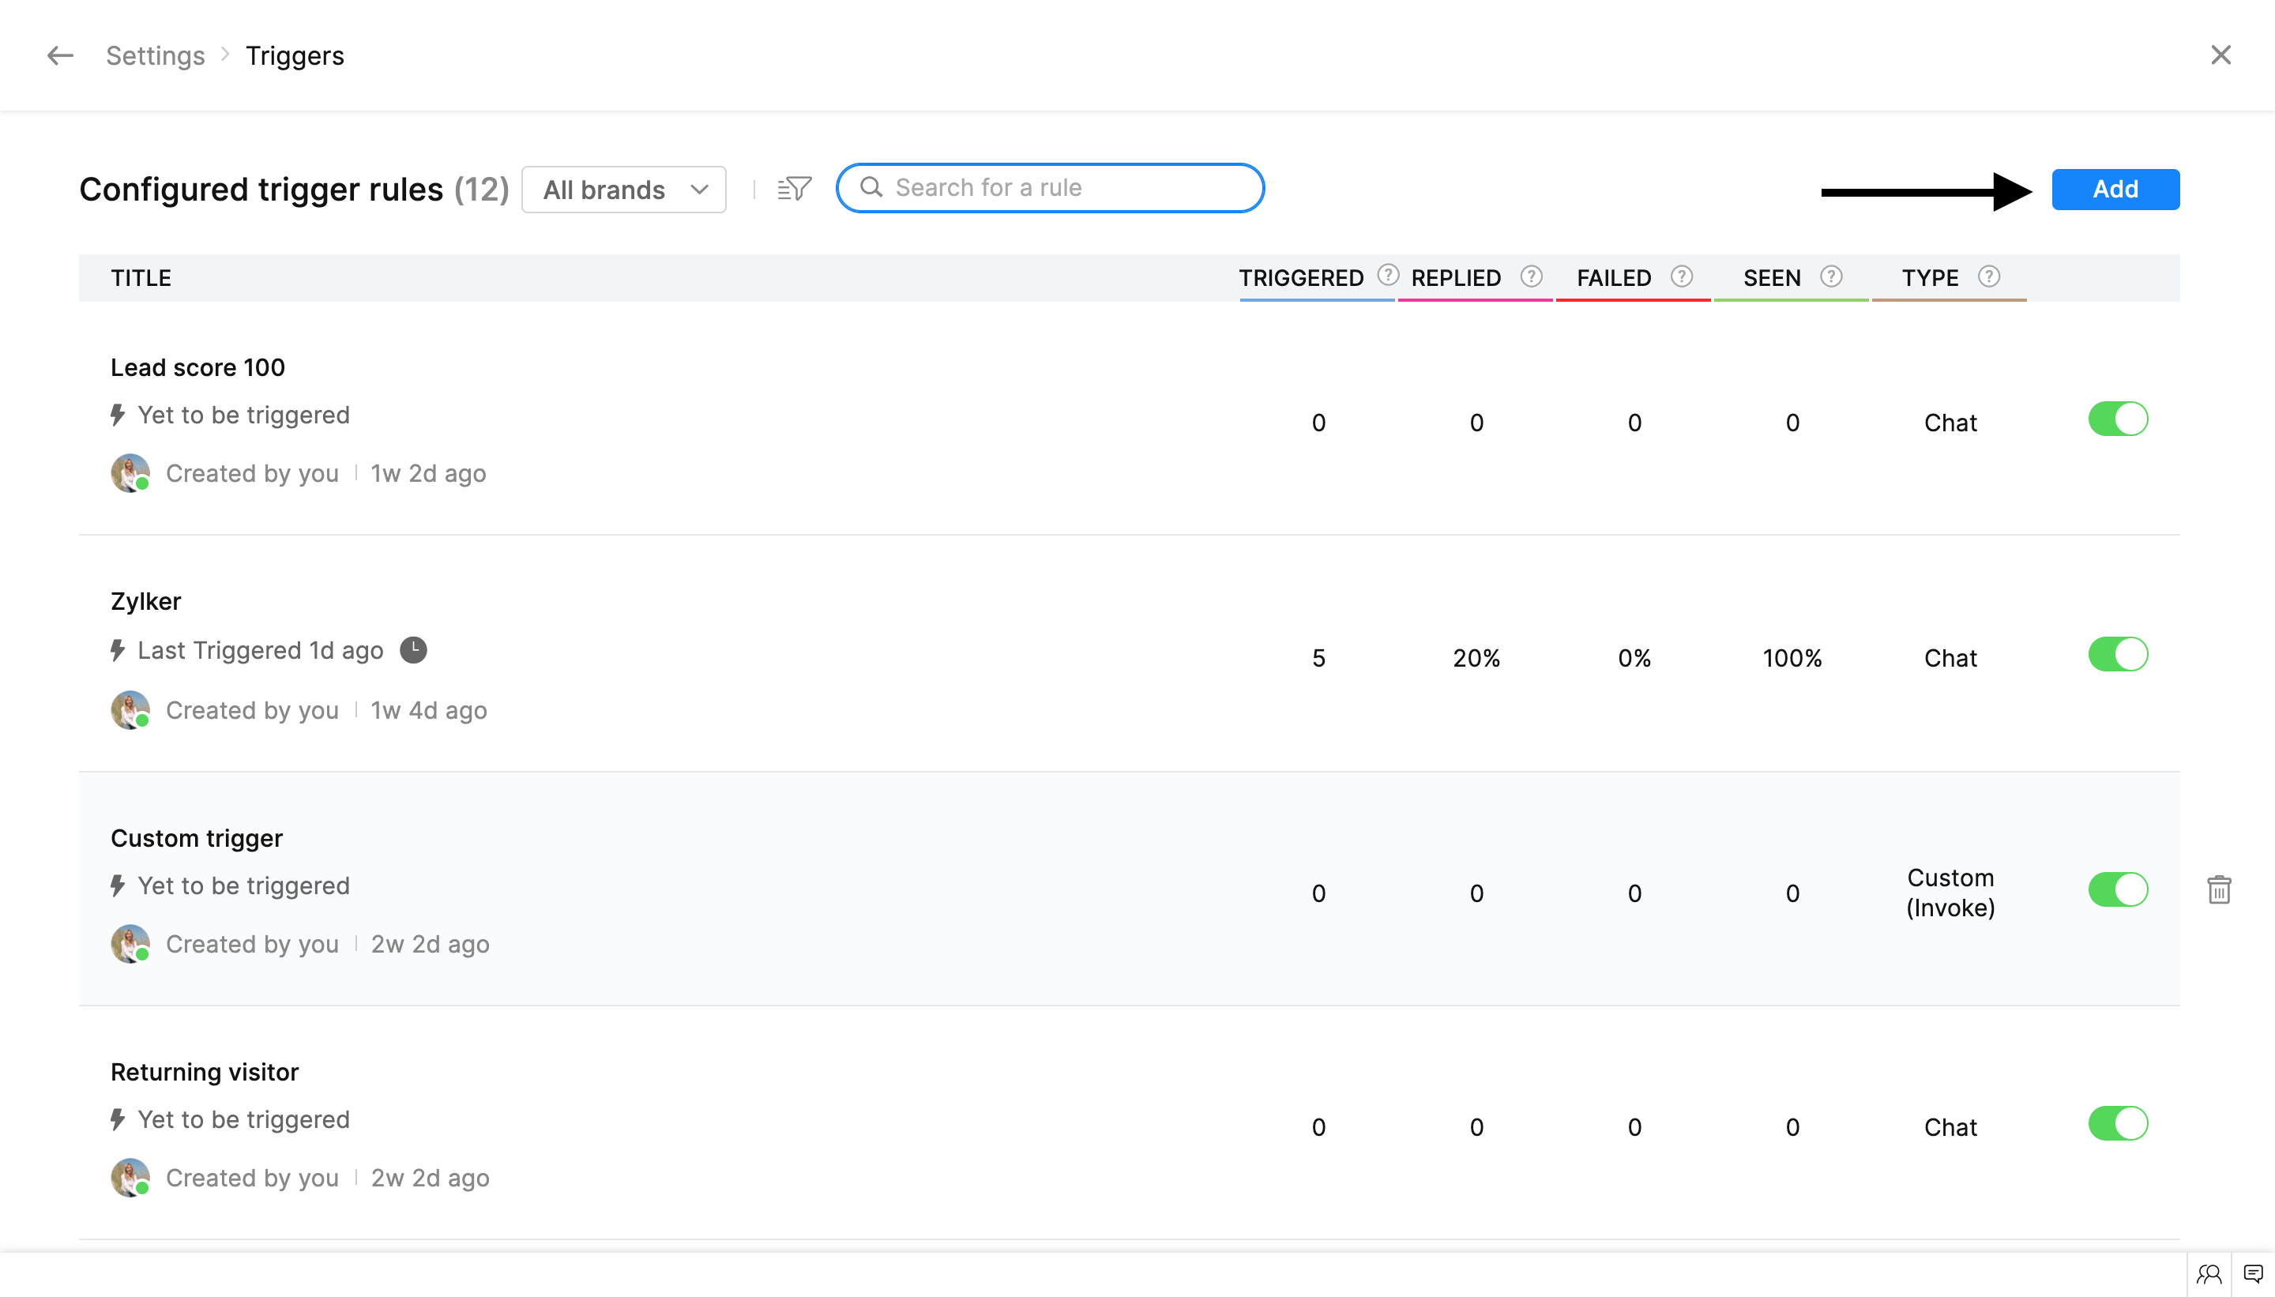Delete Custom trigger with trash icon
2275x1297 pixels.
click(2219, 889)
